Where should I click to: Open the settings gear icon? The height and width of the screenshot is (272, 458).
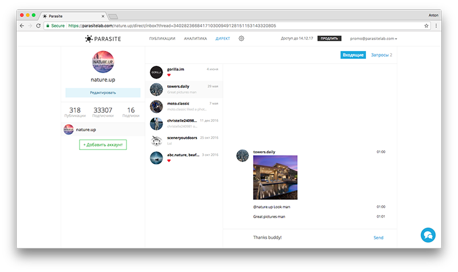(x=241, y=38)
